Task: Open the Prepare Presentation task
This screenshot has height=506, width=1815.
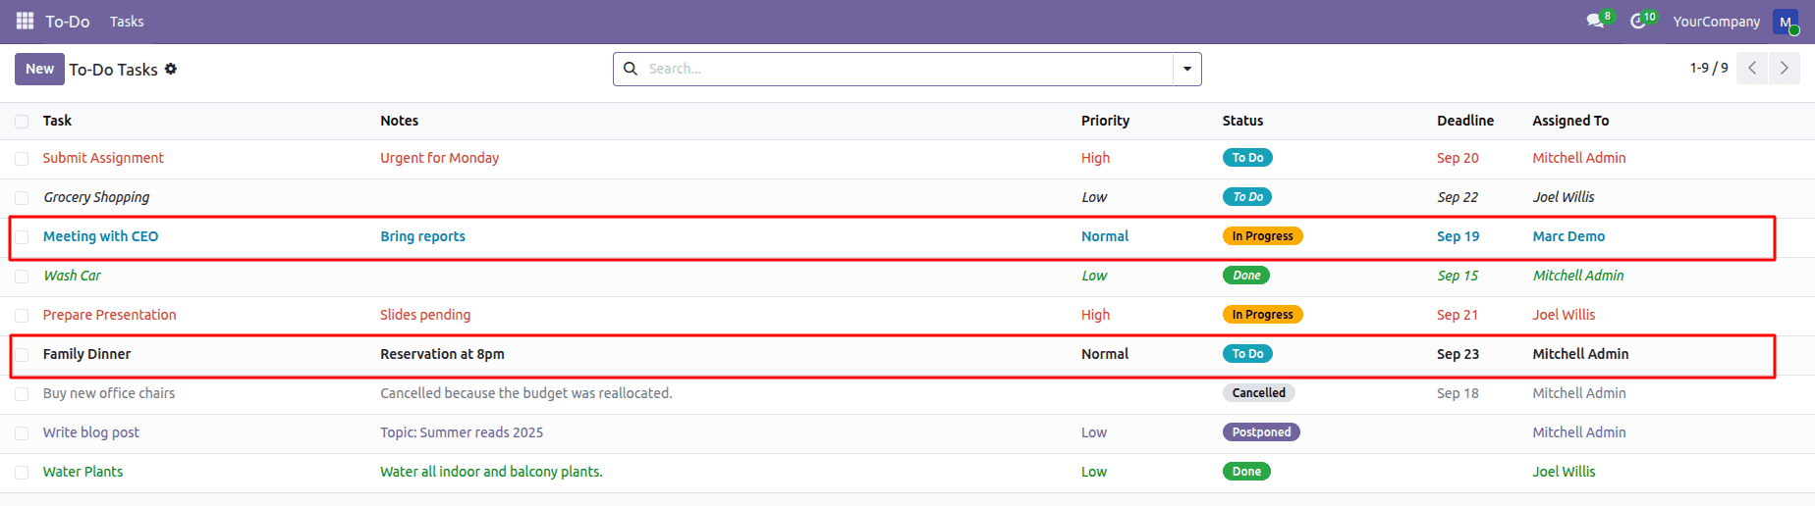Action: point(109,315)
